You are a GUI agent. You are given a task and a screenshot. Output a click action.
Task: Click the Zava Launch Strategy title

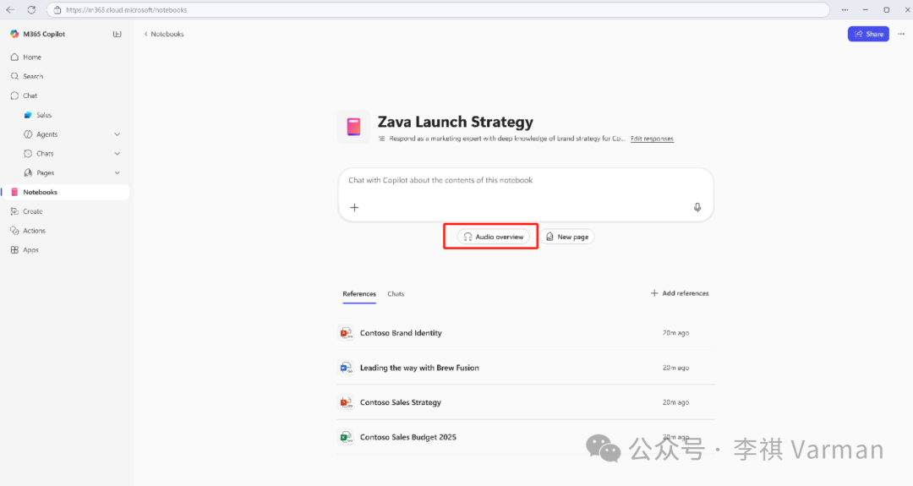(x=456, y=122)
